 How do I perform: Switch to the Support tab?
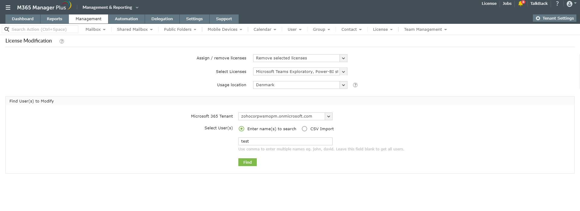(x=224, y=19)
